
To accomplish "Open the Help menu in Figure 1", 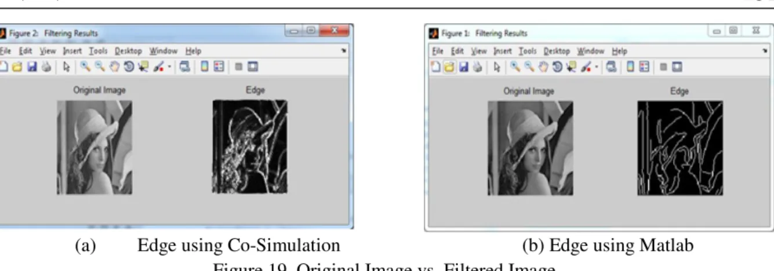I will [x=620, y=51].
